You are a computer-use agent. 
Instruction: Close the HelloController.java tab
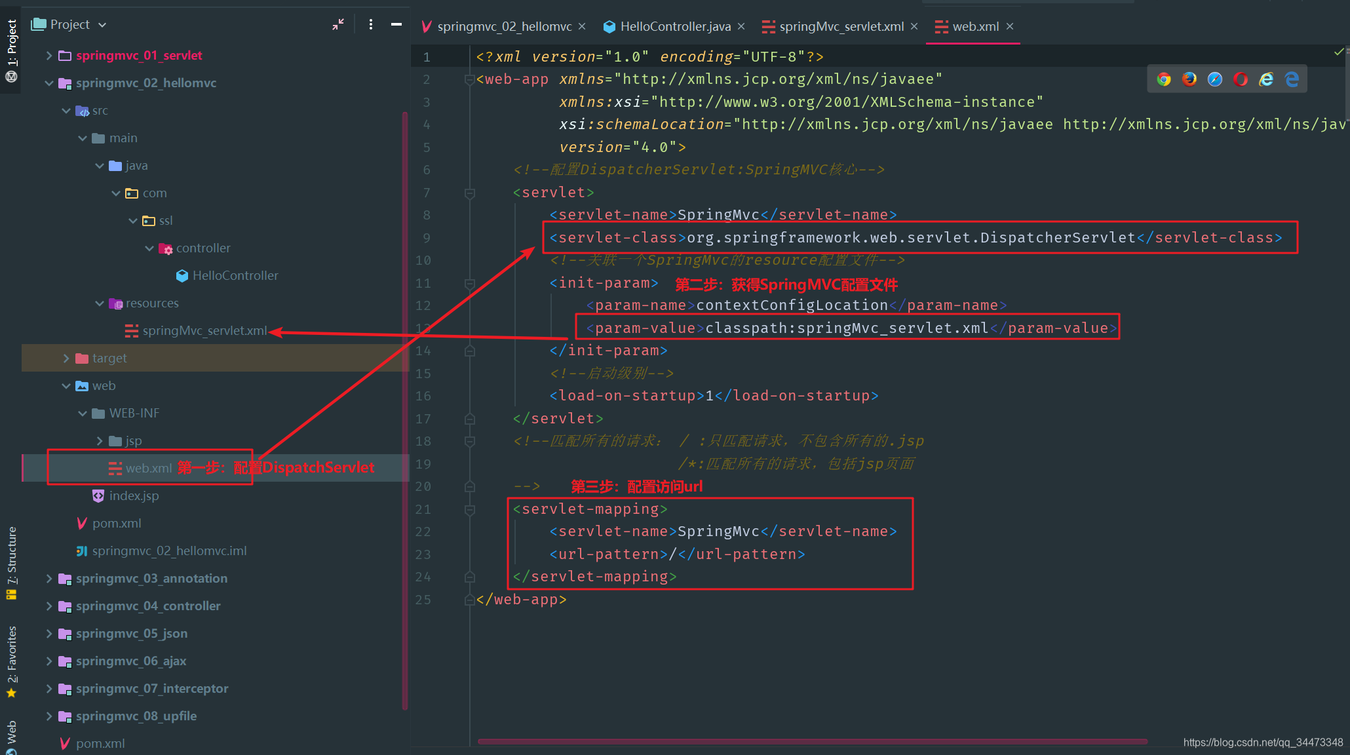(x=741, y=26)
